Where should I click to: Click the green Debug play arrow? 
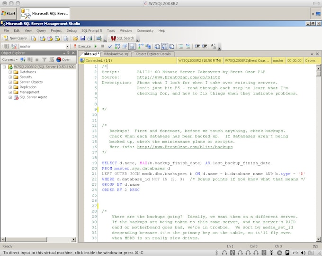(96, 47)
